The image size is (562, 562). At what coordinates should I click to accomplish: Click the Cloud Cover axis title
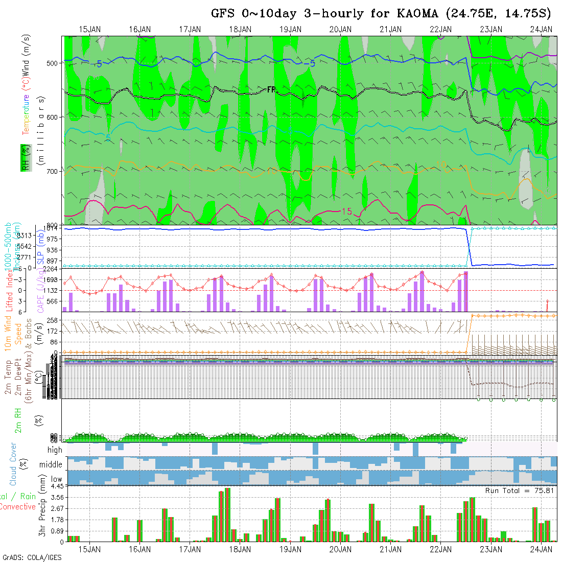(13, 464)
